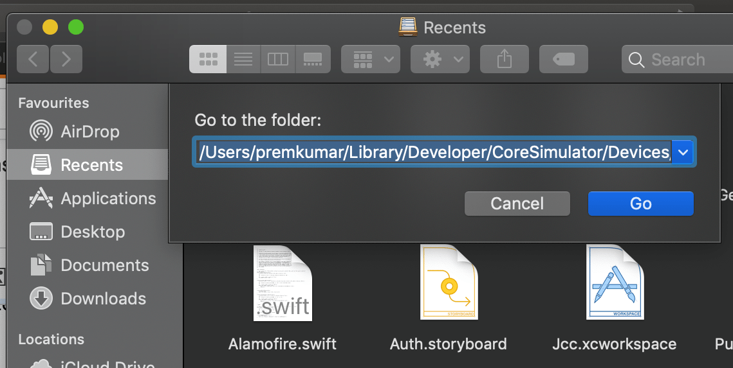Open the gear action menu
Viewport: 733px width, 368px height.
440,59
